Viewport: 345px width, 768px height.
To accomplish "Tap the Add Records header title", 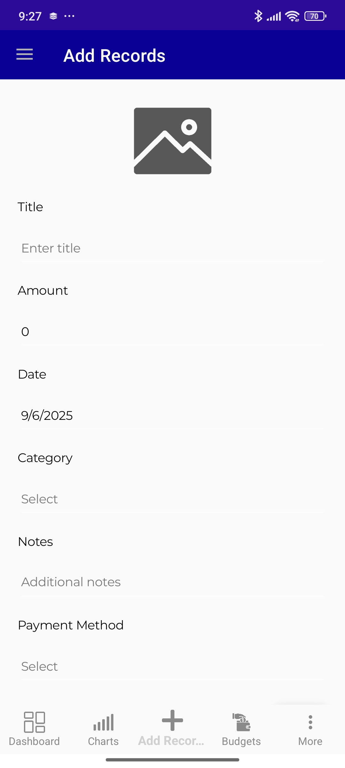I will click(x=114, y=56).
